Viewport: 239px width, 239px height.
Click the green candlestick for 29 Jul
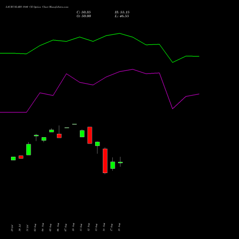(x=13, y=159)
